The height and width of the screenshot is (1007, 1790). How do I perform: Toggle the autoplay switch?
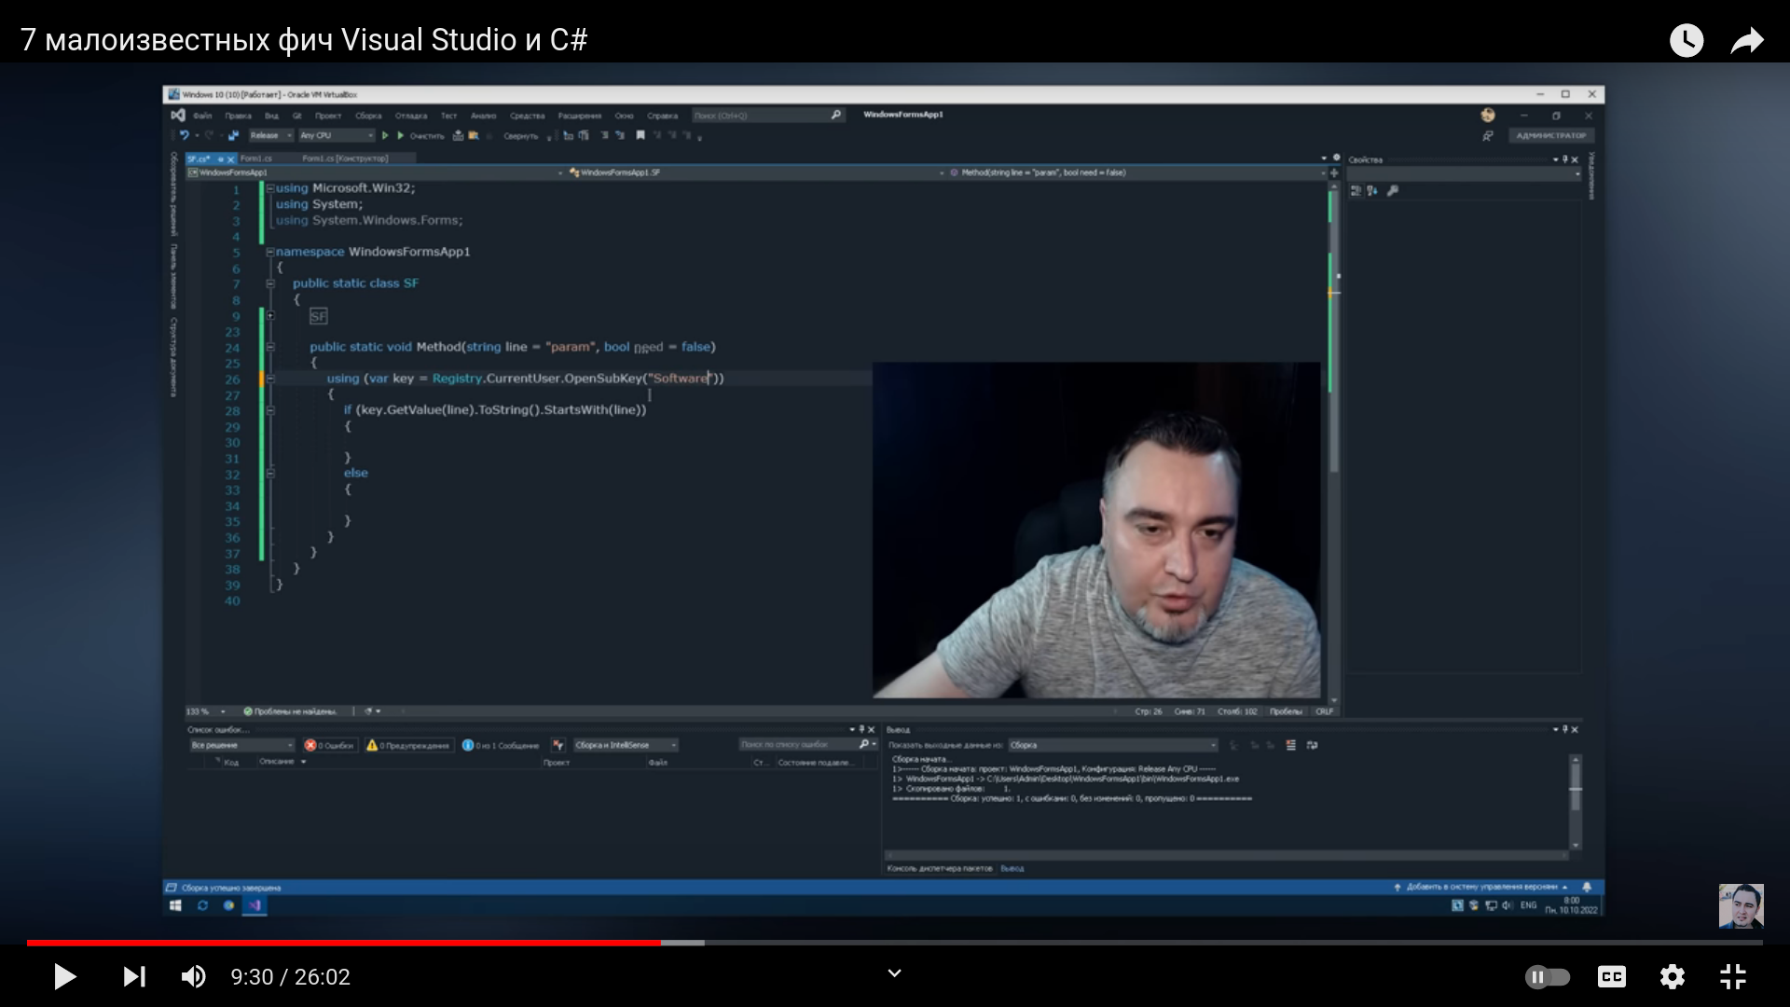pyautogui.click(x=1547, y=976)
